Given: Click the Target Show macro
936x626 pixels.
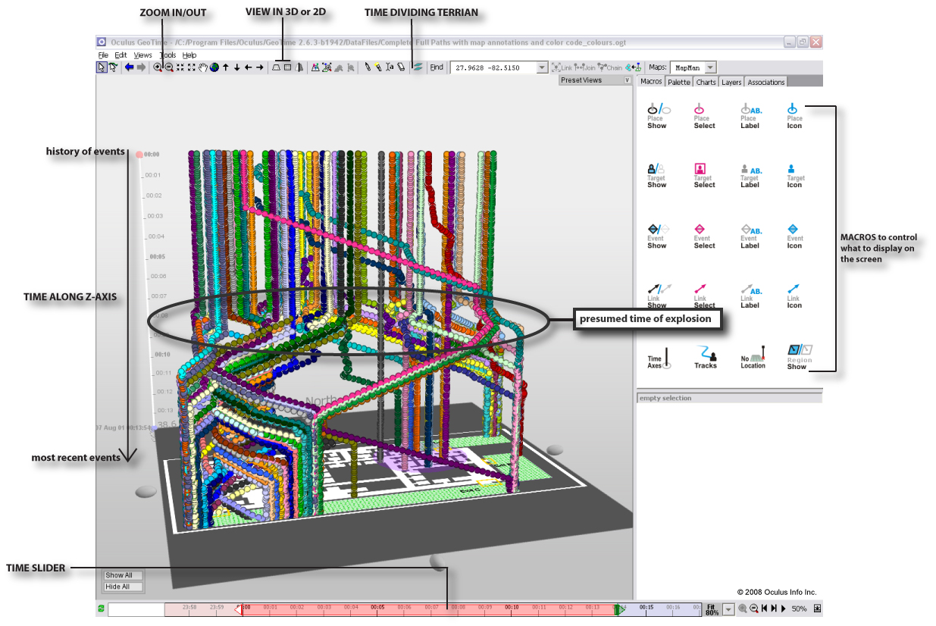Looking at the screenshot, I should pos(656,176).
